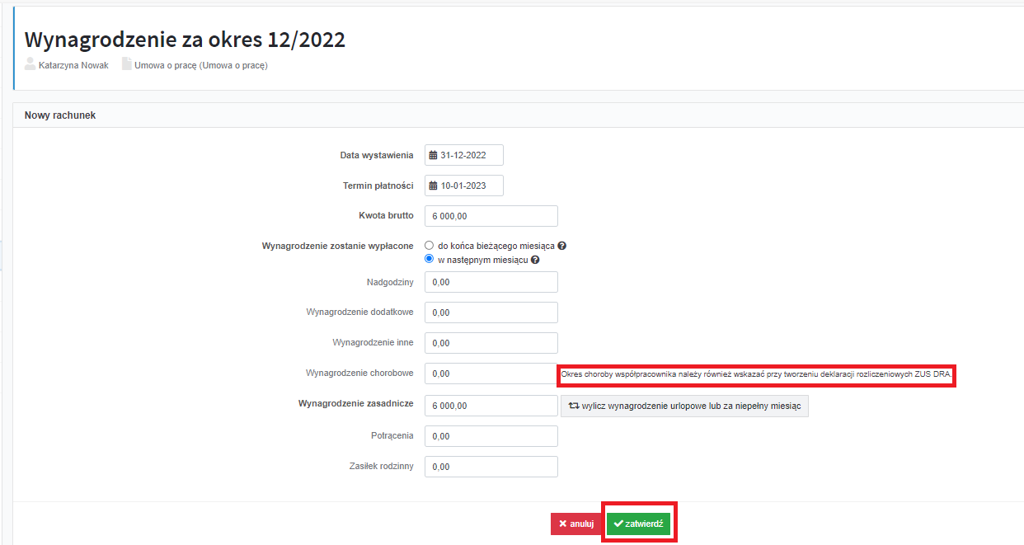1024x545 pixels.
Task: Click the Wynagrodzenie chorobowe input field
Action: (491, 374)
